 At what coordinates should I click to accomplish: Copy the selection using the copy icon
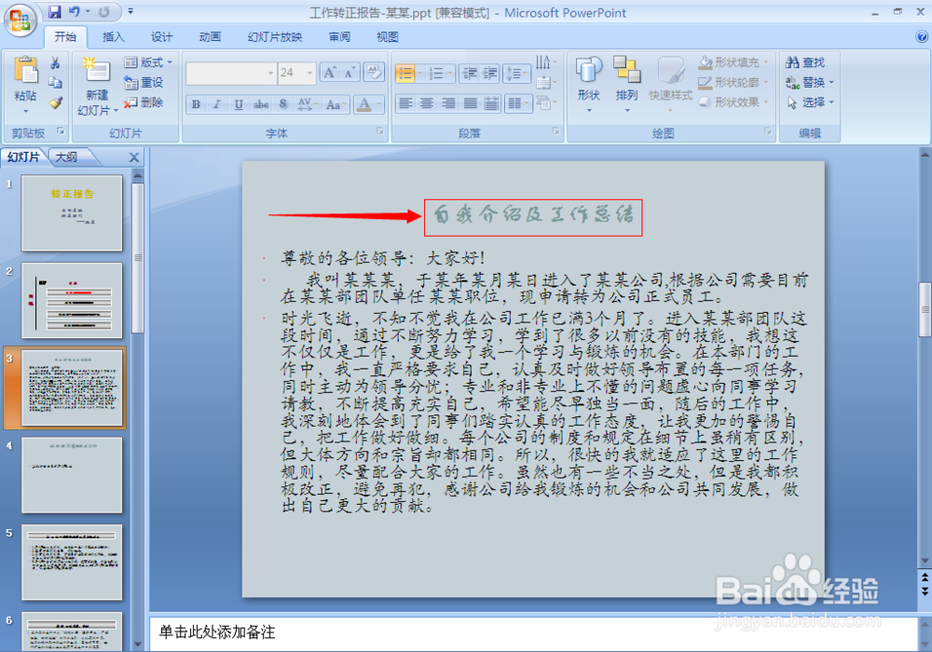55,83
